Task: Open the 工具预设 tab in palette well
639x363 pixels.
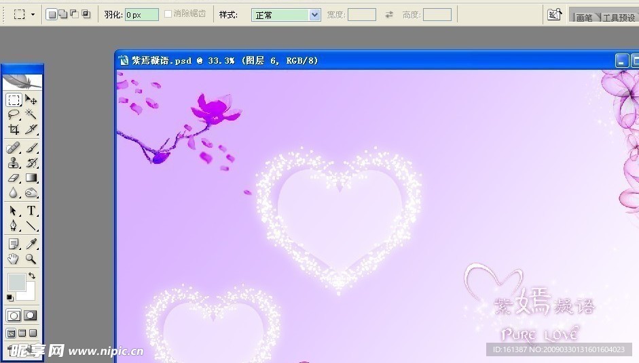Action: [619, 18]
